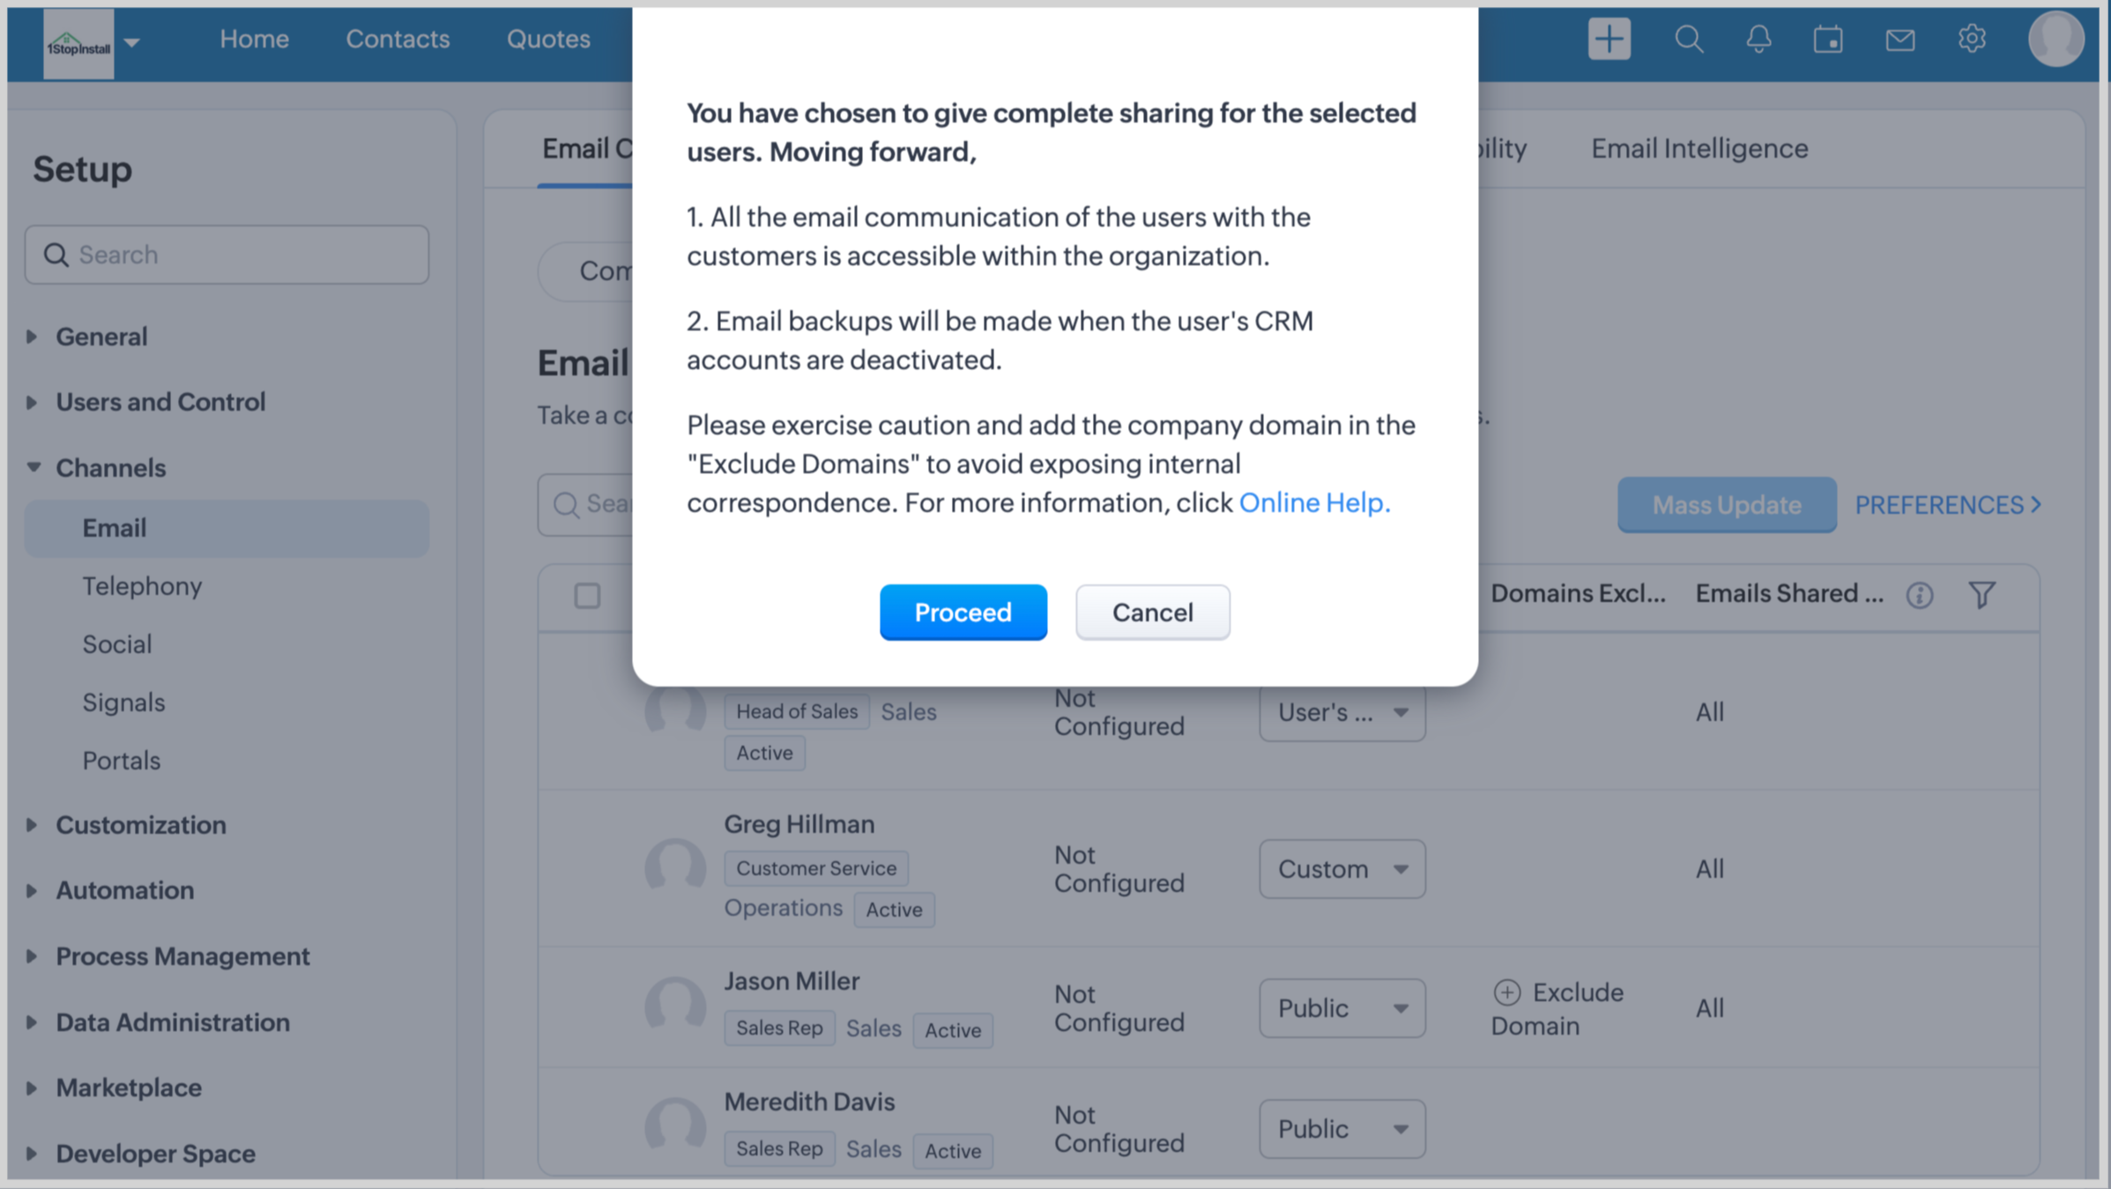This screenshot has width=2111, height=1189.
Task: Click the filter funnel icon in the table header
Action: click(x=1981, y=595)
